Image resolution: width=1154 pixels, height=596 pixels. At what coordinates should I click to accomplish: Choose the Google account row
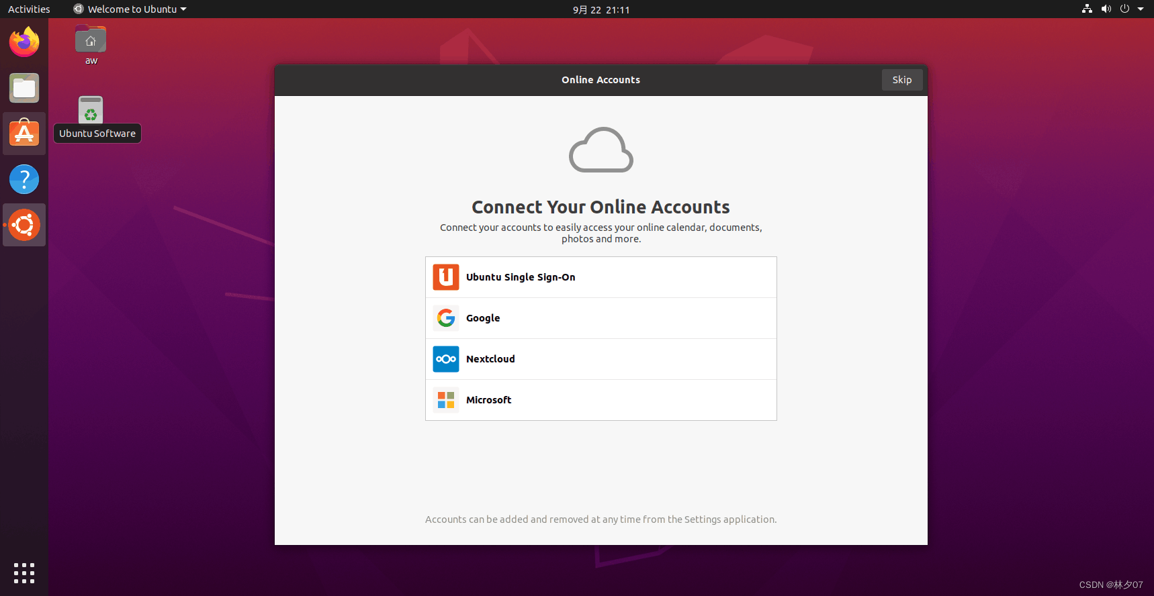[601, 318]
